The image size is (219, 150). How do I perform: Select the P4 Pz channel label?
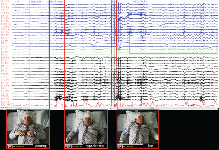(4, 43)
